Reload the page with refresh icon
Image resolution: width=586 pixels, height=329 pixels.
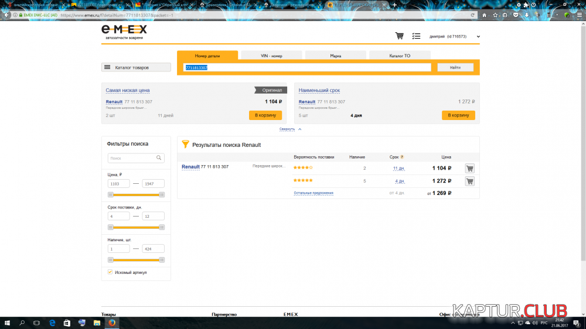pos(472,15)
